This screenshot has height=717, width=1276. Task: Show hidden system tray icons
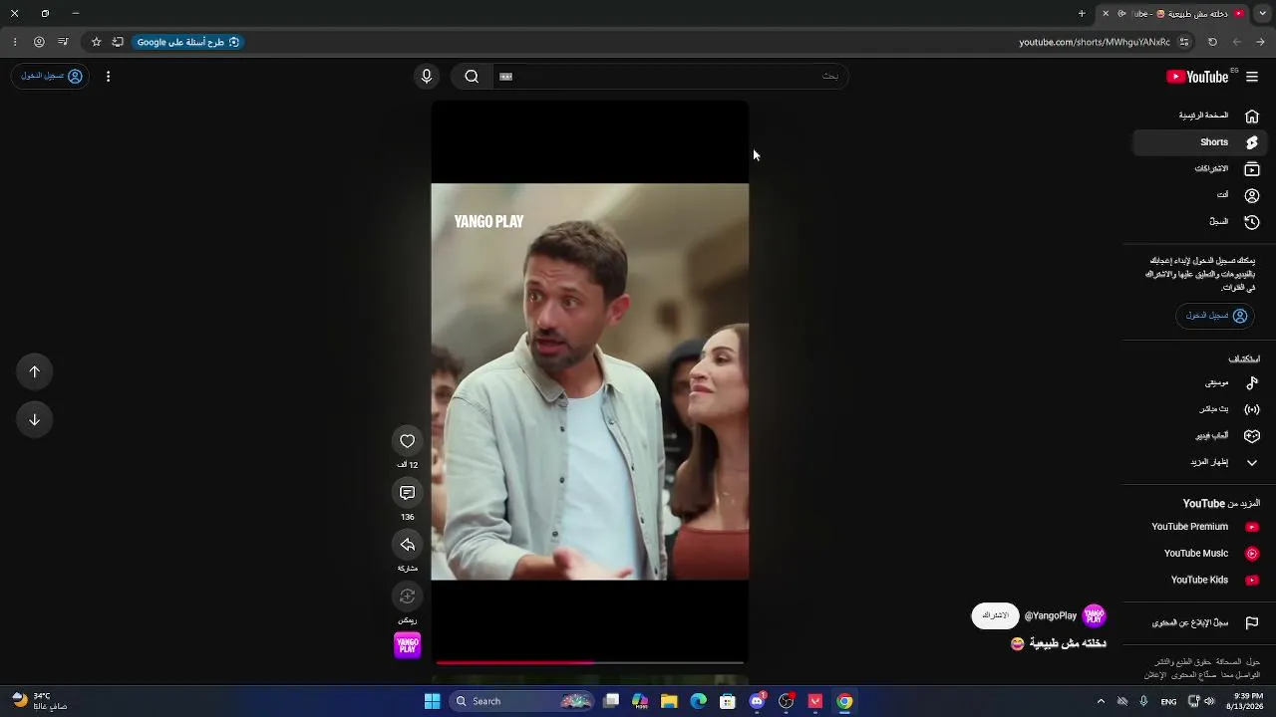click(1101, 701)
